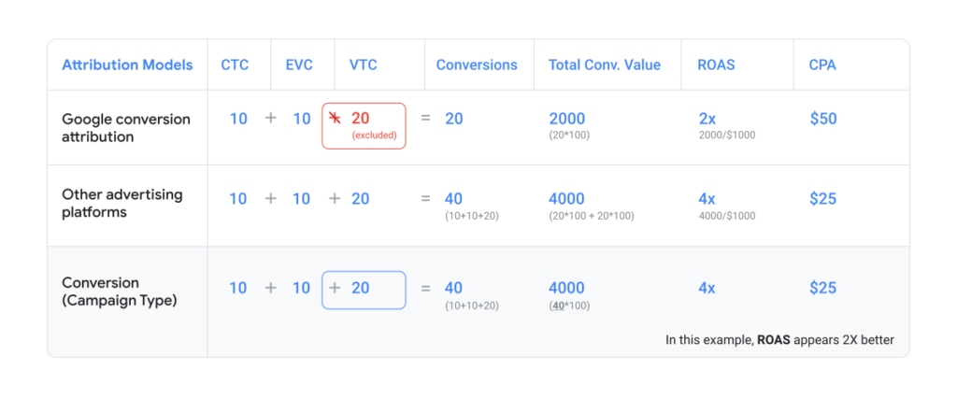Click the 2000 total conversion value

[567, 119]
